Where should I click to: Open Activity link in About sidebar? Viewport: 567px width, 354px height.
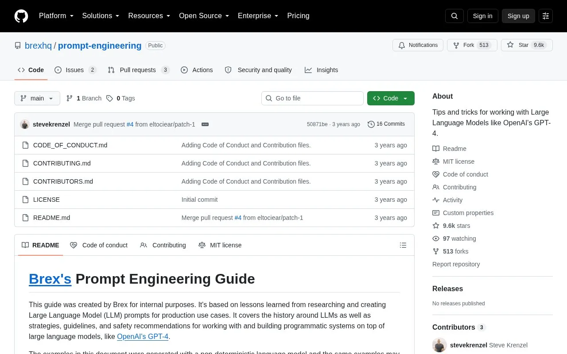pyautogui.click(x=447, y=200)
